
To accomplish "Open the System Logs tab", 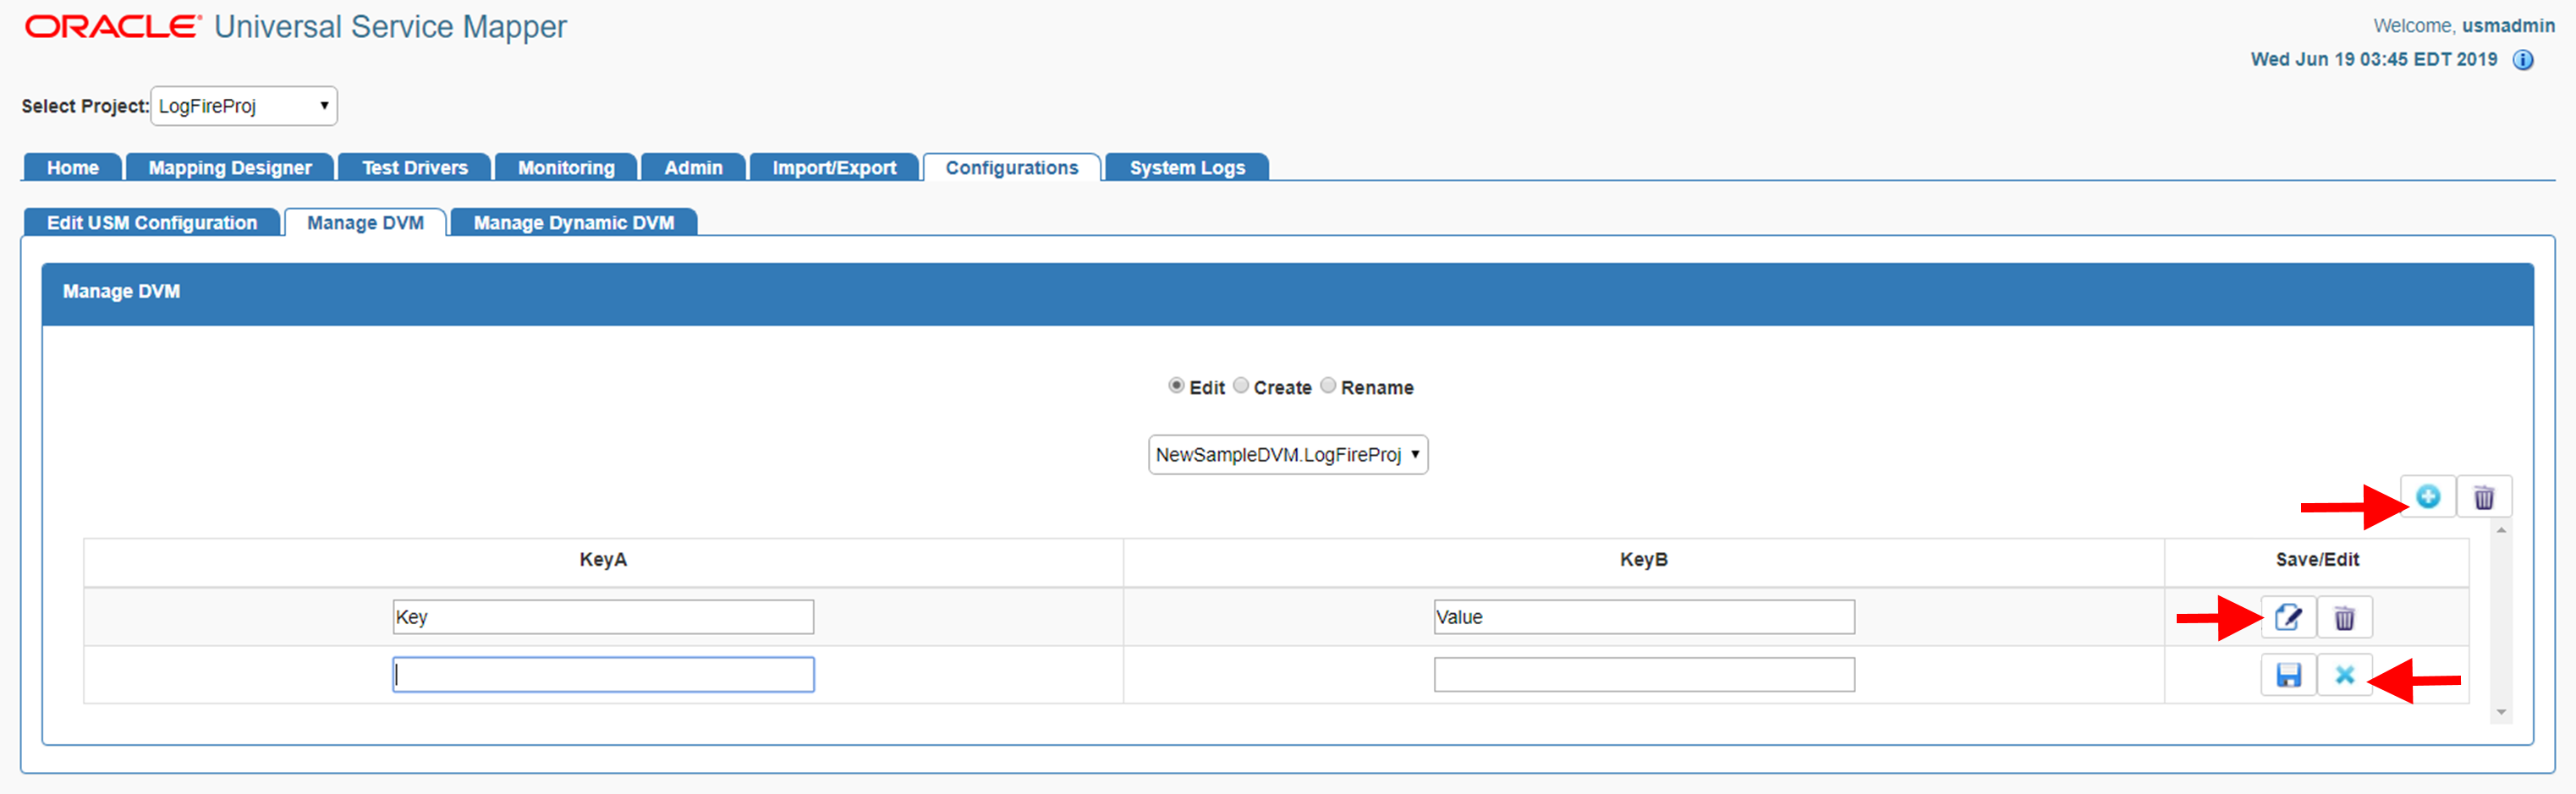I will click(x=1187, y=168).
